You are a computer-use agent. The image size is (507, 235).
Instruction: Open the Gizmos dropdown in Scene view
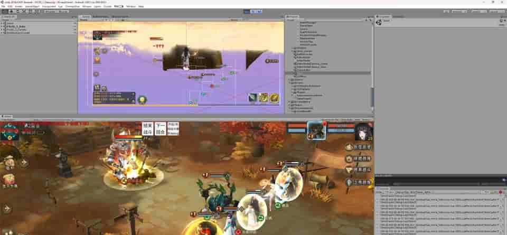[x=234, y=20]
